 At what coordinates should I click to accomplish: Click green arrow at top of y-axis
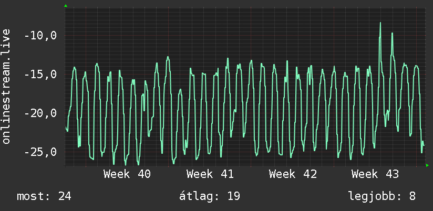point(66,6)
